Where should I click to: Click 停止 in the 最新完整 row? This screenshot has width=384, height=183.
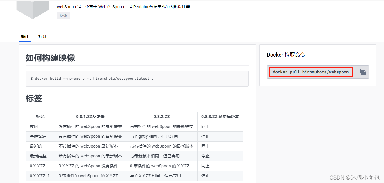click(220, 156)
